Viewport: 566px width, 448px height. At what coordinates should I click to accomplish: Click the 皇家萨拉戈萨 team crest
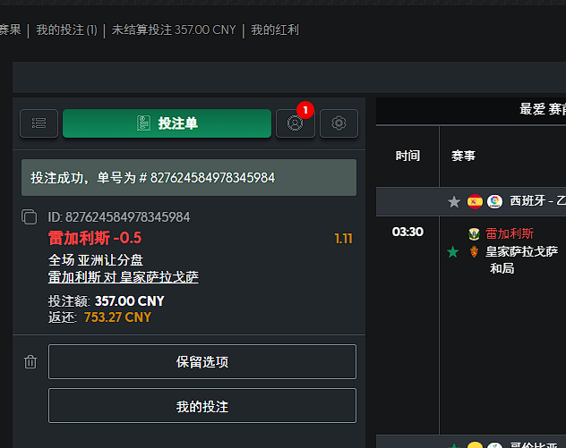474,251
